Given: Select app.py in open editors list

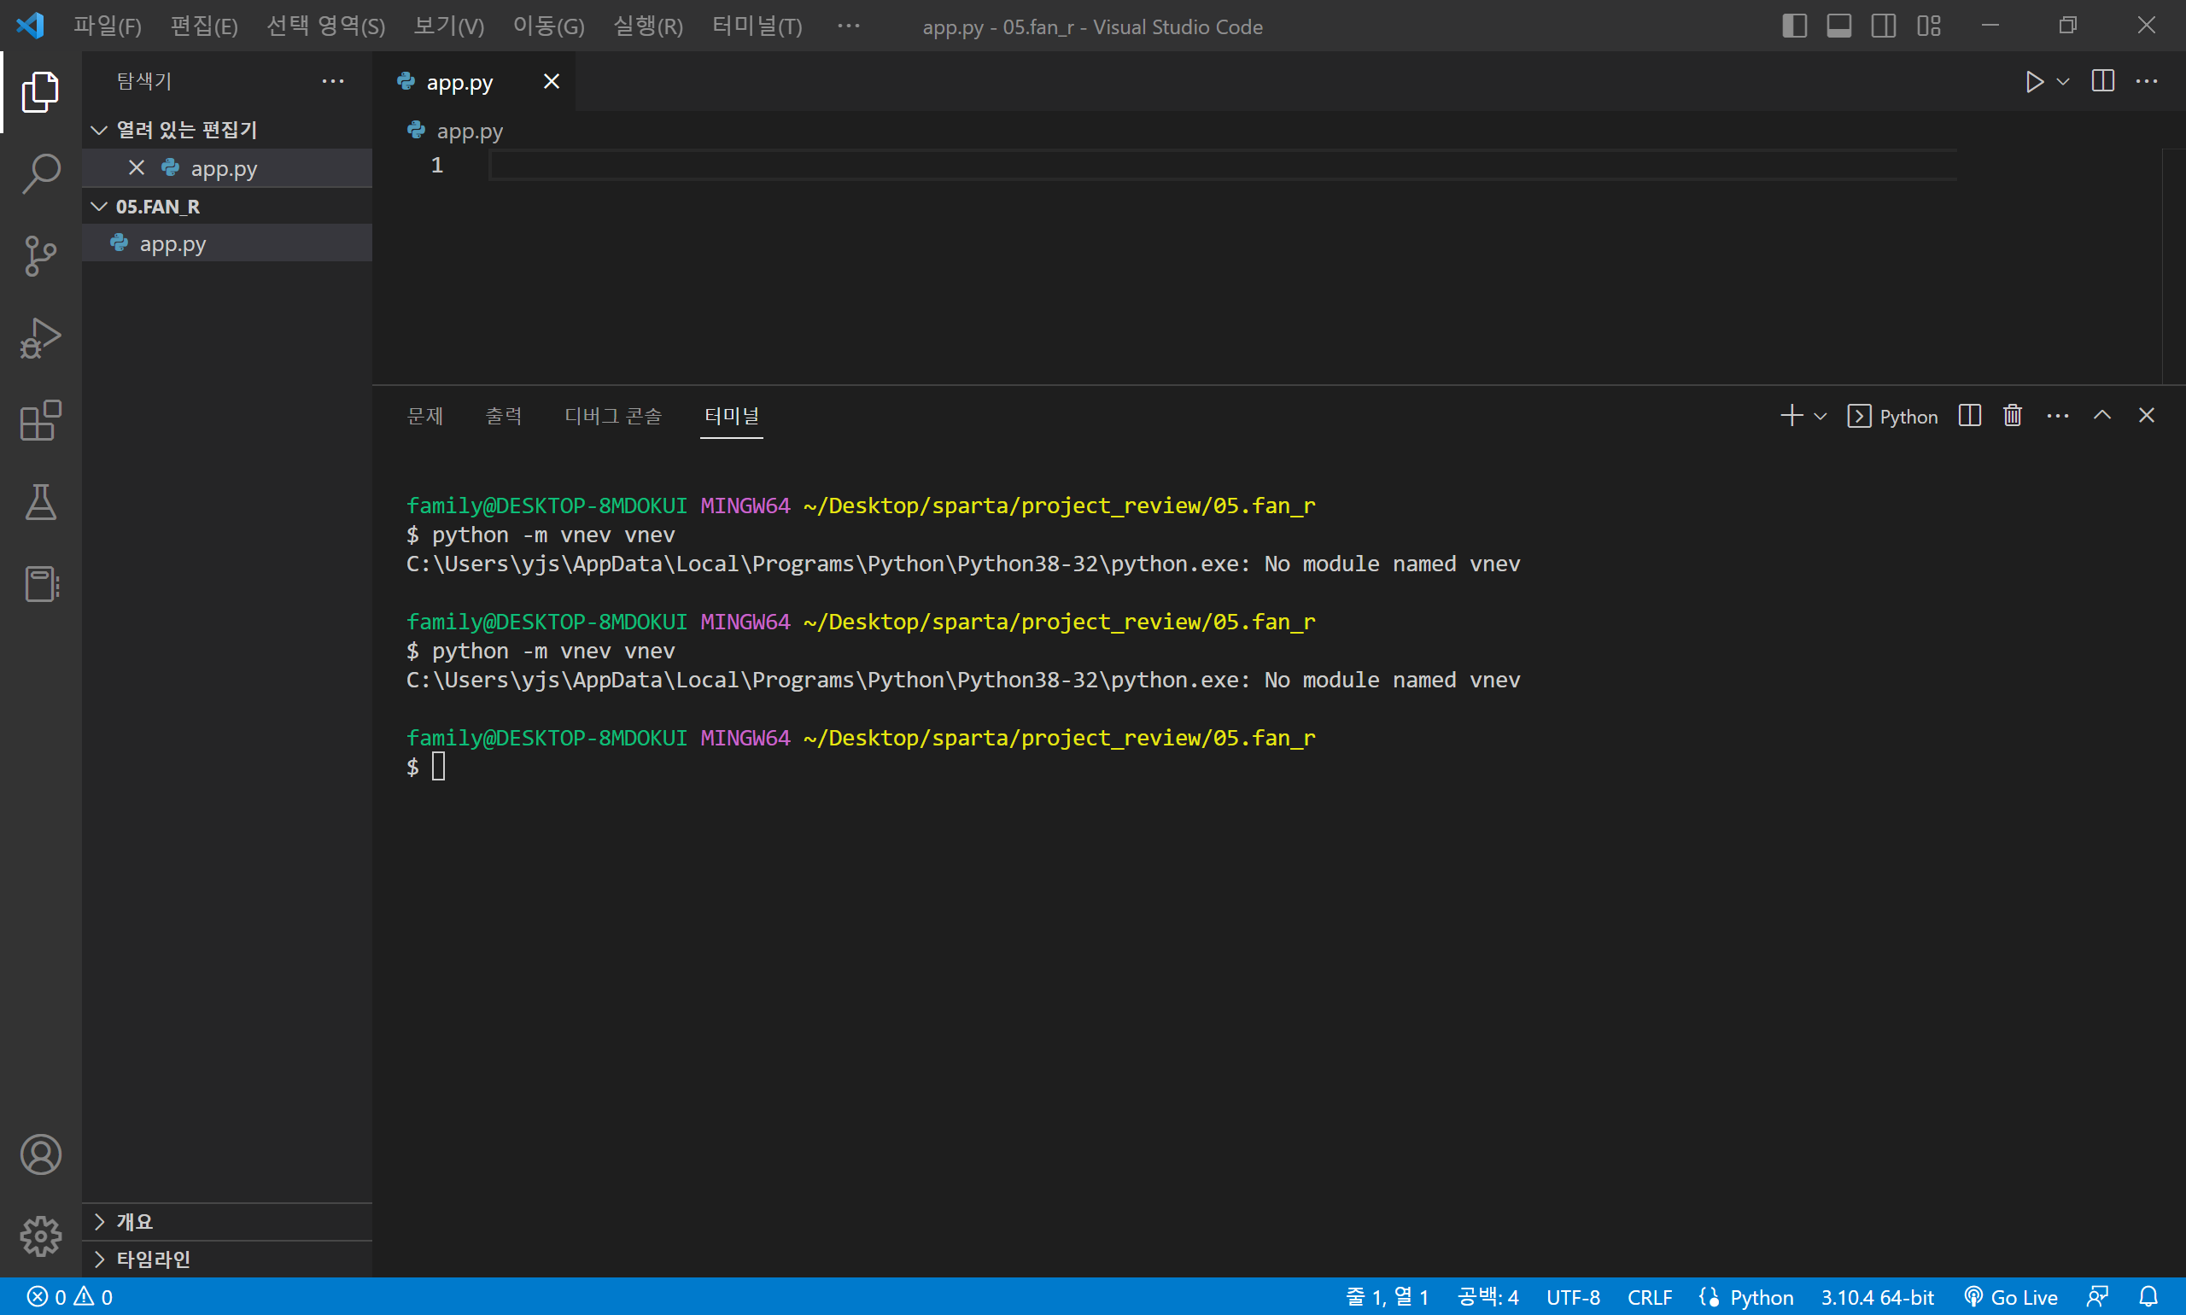Looking at the screenshot, I should (x=227, y=167).
